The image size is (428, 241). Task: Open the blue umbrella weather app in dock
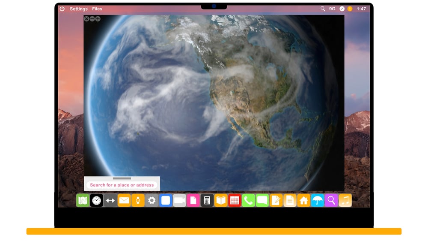coord(318,201)
